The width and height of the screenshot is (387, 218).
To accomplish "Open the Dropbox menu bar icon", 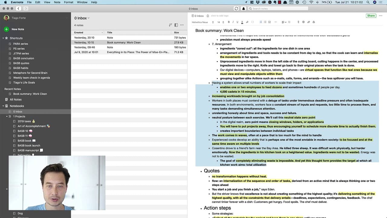I will coord(259,2).
